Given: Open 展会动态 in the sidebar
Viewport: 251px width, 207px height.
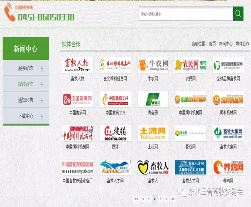Looking at the screenshot, I should coord(26,68).
